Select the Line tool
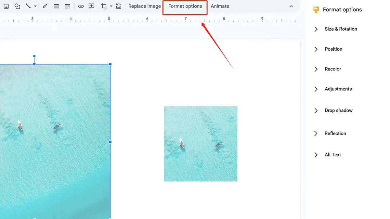 [x=28, y=6]
